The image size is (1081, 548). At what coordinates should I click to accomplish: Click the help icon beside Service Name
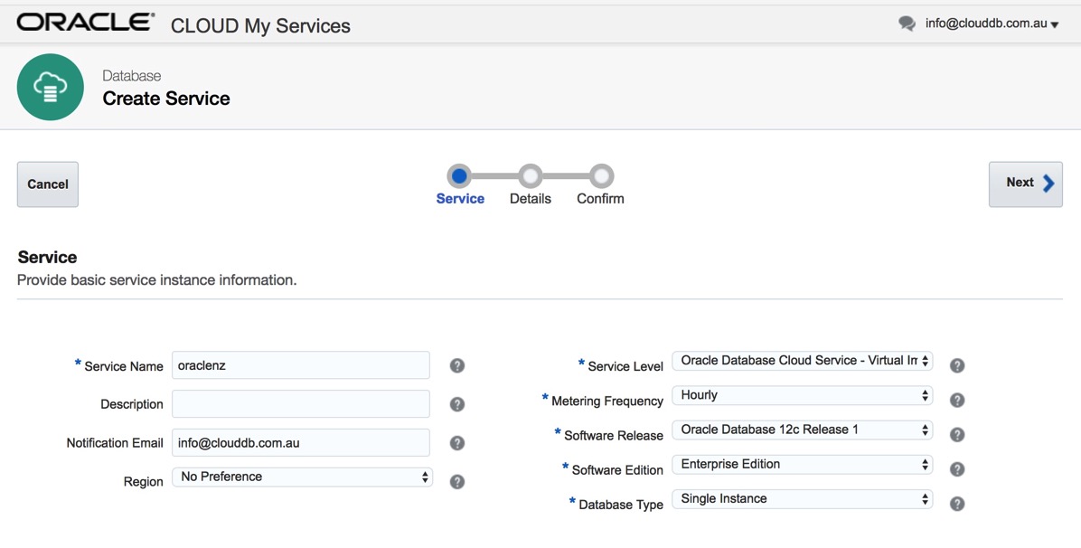[x=457, y=366]
